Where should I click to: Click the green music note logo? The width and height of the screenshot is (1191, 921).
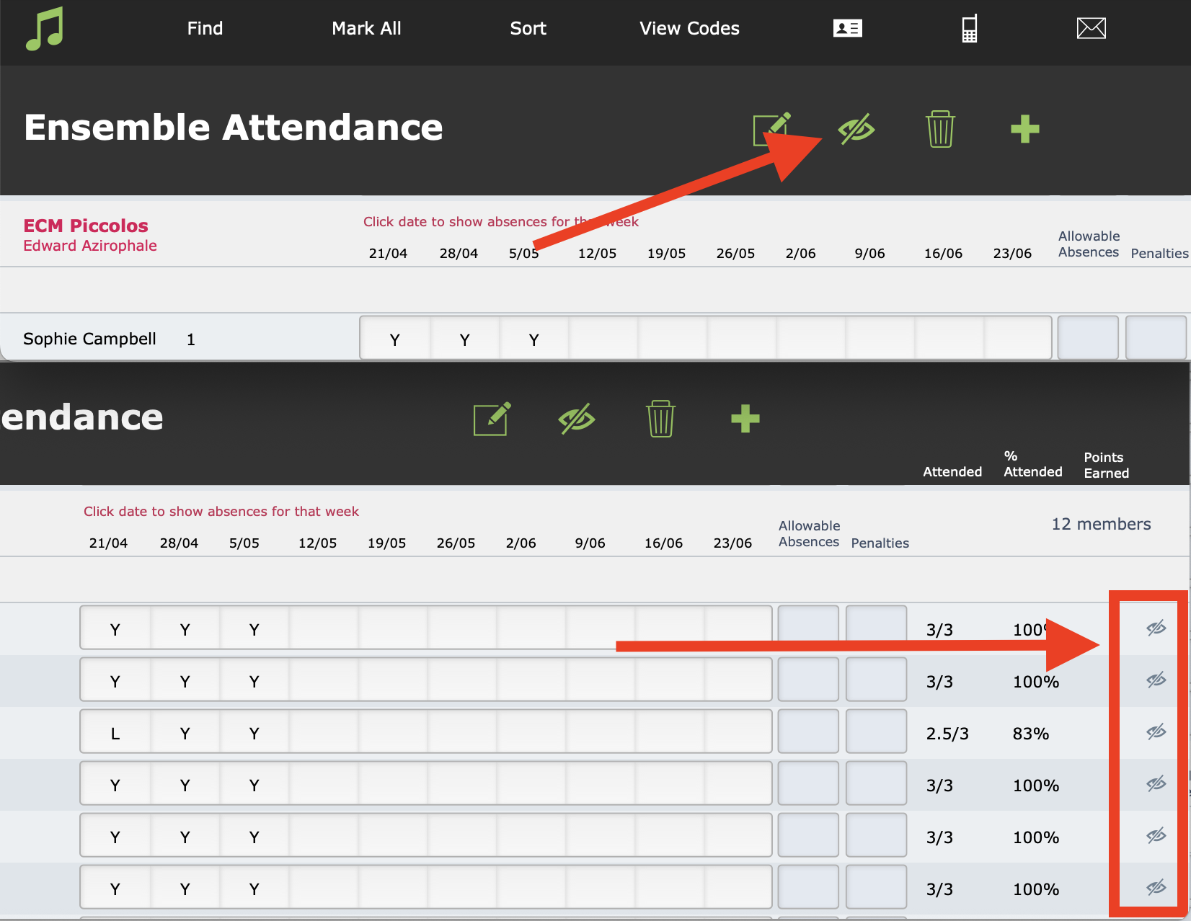pyautogui.click(x=45, y=29)
